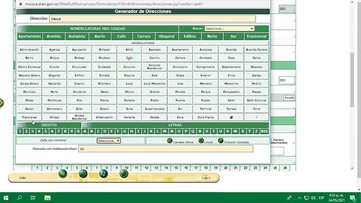Image resolution: width=361 pixels, height=203 pixels.
Task: Click the green list-form icon in yellow toolbar
Action: pyautogui.click(x=63, y=174)
